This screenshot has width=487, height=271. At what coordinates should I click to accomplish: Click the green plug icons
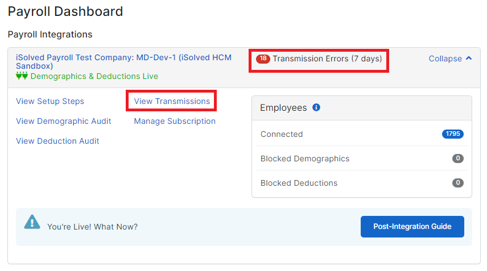[x=22, y=76]
